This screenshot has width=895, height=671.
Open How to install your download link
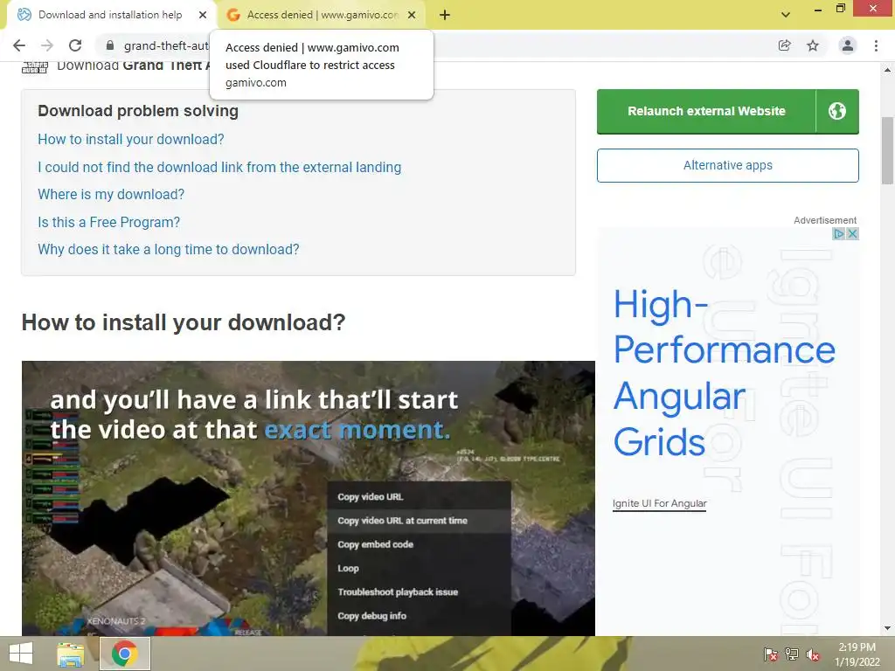click(131, 139)
